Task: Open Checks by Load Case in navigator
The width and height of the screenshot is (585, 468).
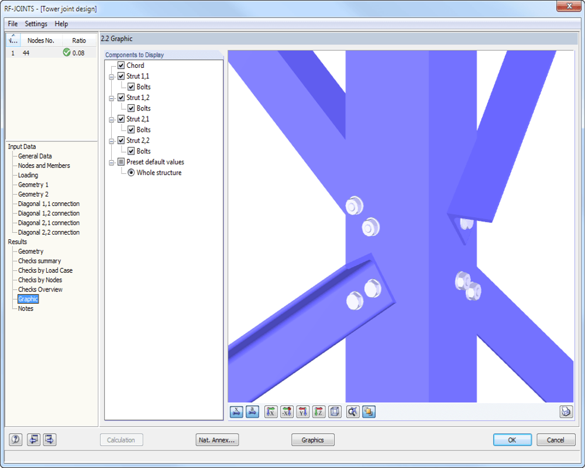Action: tap(47, 270)
